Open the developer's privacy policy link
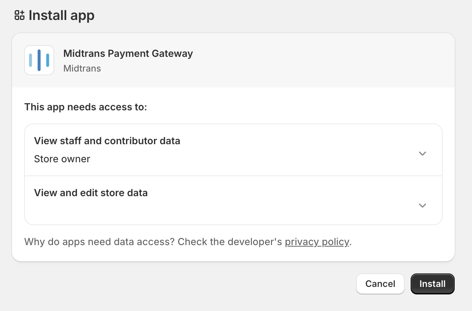 pyautogui.click(x=317, y=241)
